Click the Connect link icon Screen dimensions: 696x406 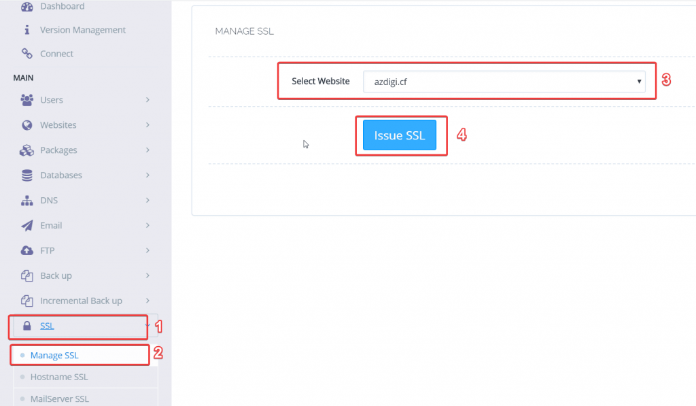click(x=27, y=53)
